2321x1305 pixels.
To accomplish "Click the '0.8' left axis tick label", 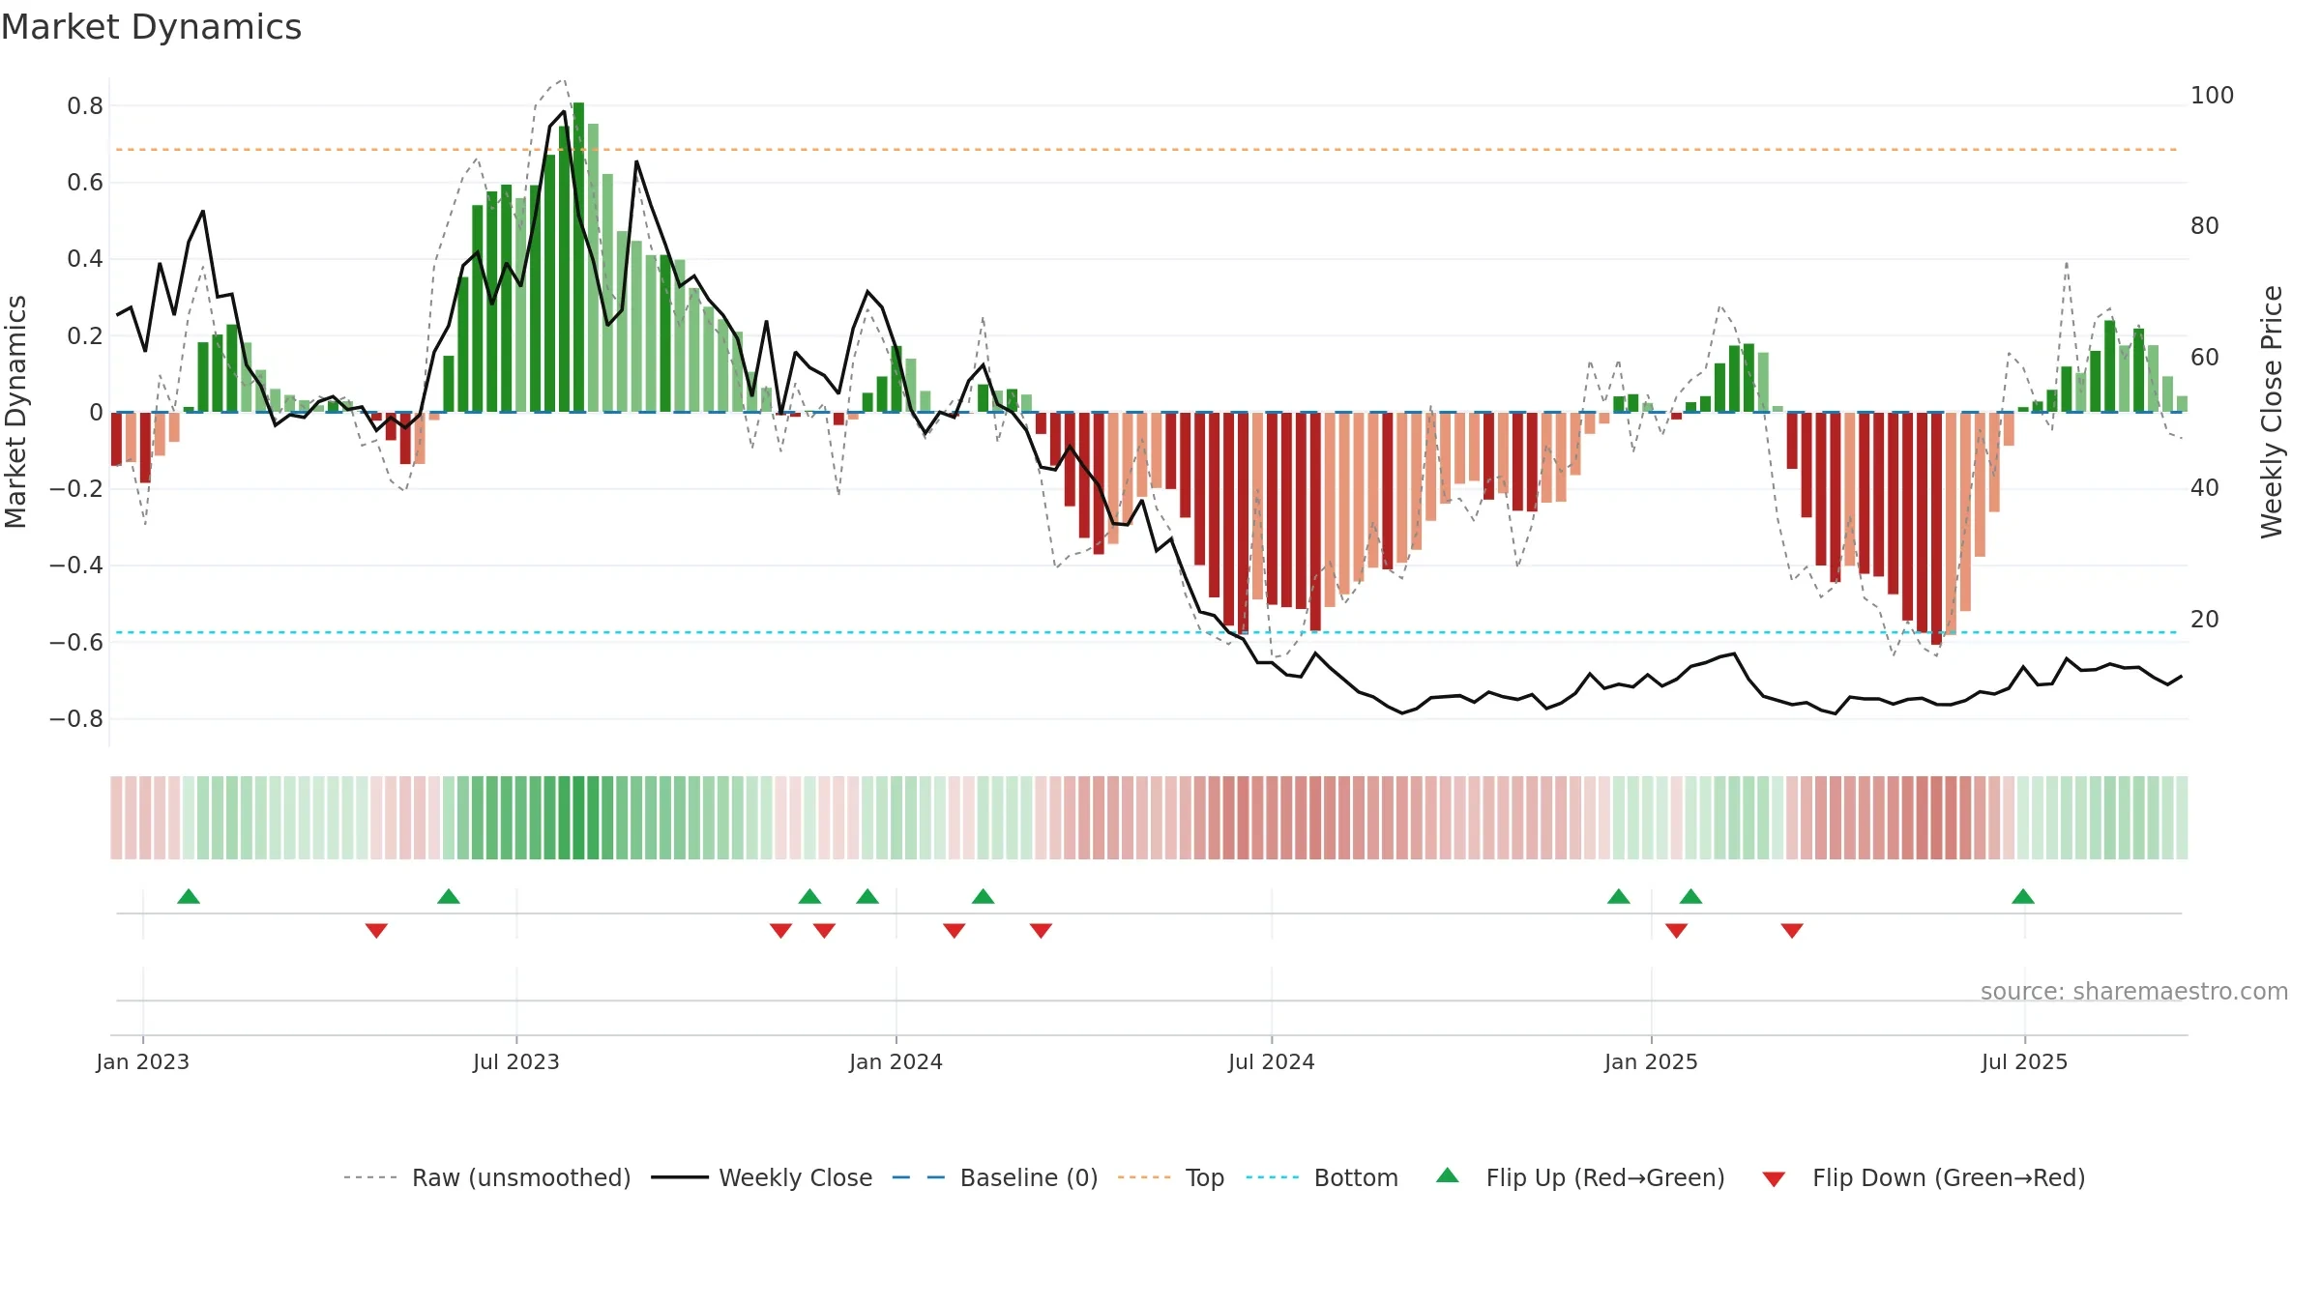I will click(x=85, y=105).
